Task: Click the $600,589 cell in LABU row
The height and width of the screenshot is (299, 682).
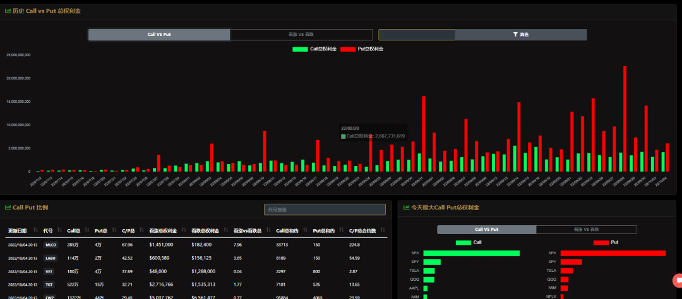Action: tap(159, 258)
